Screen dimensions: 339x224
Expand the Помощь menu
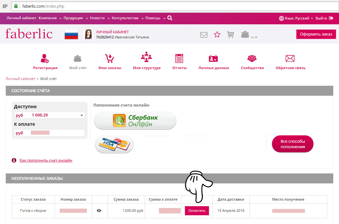(x=155, y=18)
